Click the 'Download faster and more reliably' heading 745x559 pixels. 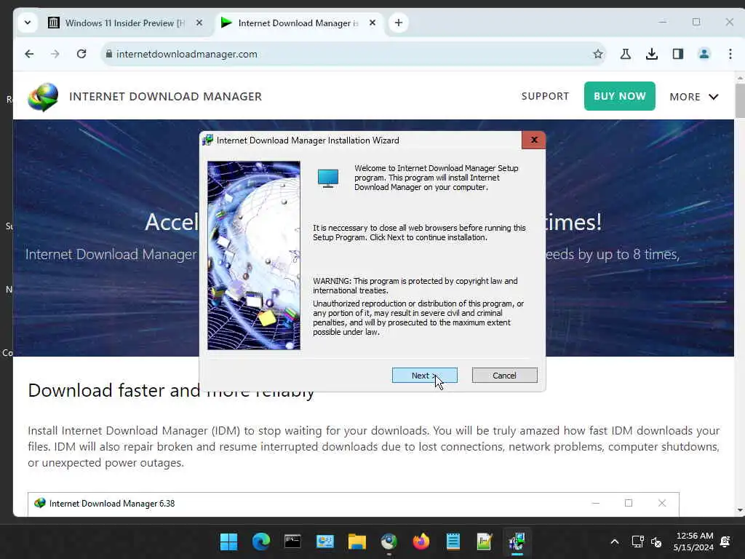(171, 391)
